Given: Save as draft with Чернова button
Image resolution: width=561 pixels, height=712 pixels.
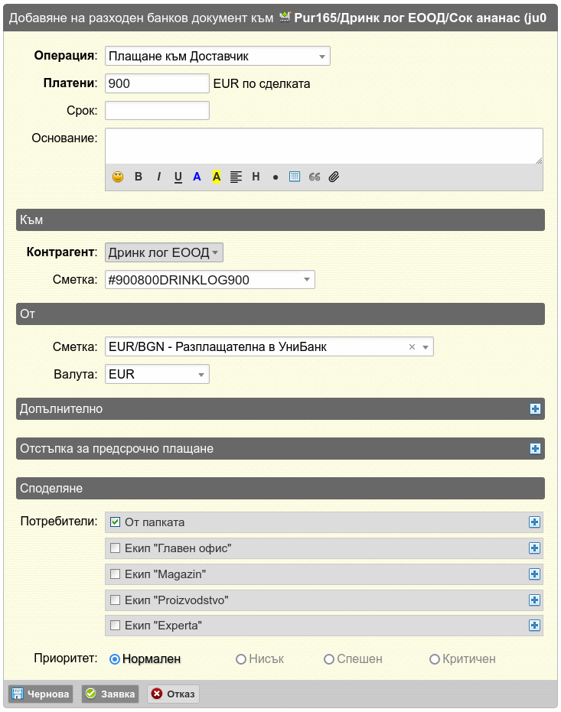Looking at the screenshot, I should click(41, 694).
